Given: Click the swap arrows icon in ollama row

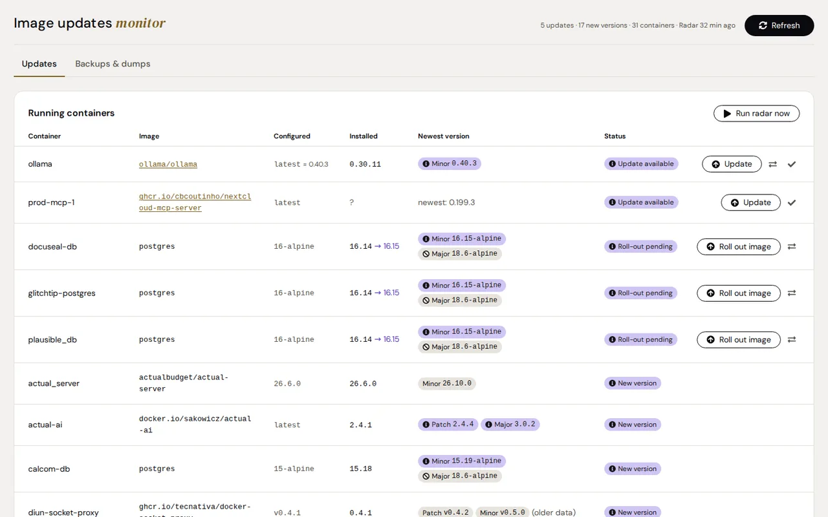Looking at the screenshot, I should click(772, 164).
